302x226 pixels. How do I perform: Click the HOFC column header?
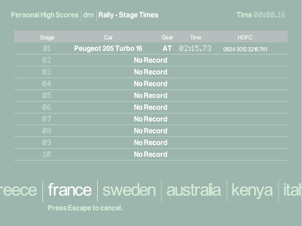(x=245, y=37)
